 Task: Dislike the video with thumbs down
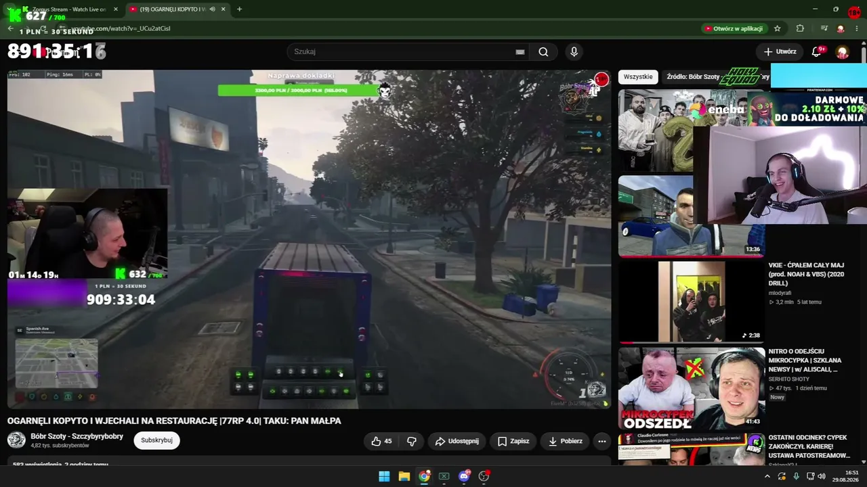[412, 441]
